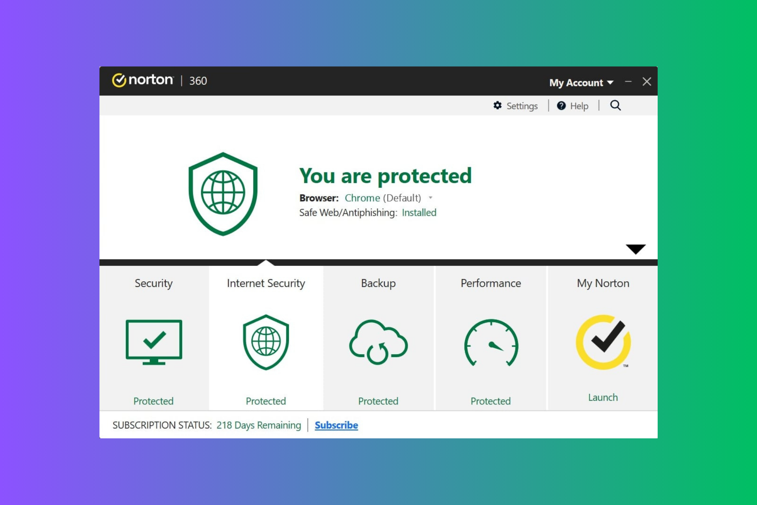Switch to the Internet Security tab label
Viewport: 757px width, 505px height.
pos(266,283)
